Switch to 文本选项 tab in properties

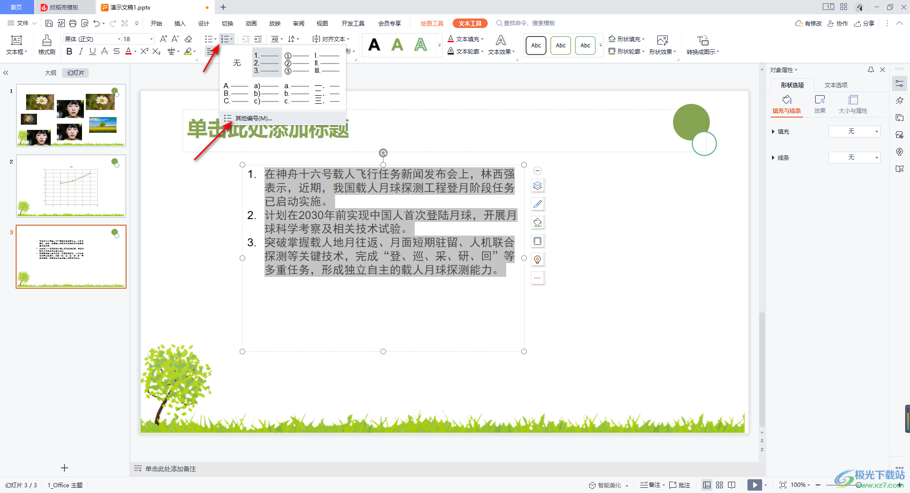pos(836,85)
